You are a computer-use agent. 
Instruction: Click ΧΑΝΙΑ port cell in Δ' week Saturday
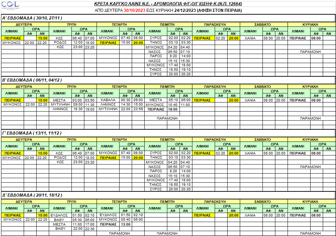point(251,215)
